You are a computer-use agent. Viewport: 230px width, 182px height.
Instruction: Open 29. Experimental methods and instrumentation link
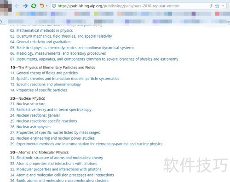point(86,144)
